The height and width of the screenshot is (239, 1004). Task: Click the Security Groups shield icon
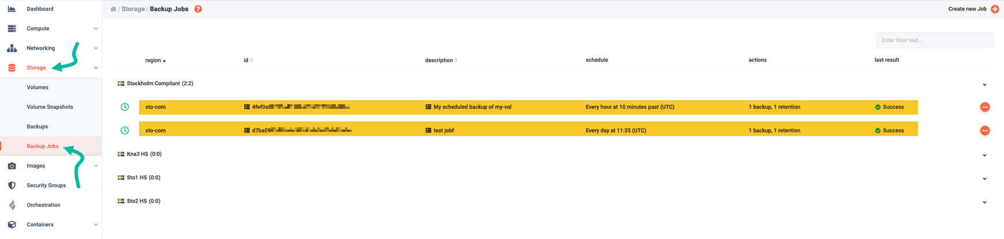12,185
